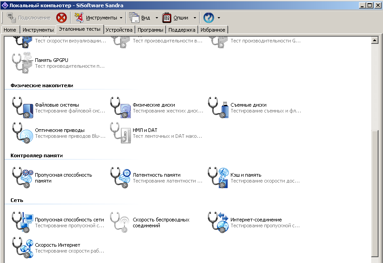The image size is (383, 263).
Task: Click the text 'Тестирование приводов Blu-…'
Action: pyautogui.click(x=70, y=136)
